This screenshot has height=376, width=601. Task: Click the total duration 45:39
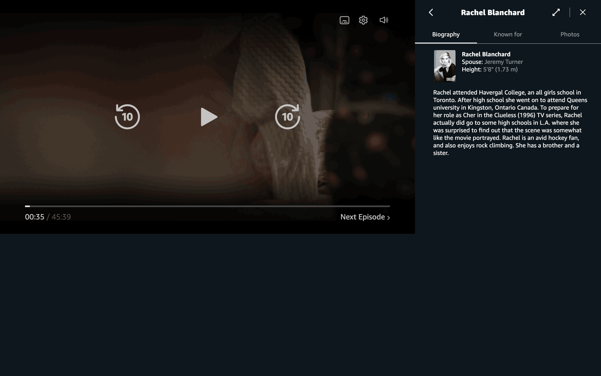61,217
